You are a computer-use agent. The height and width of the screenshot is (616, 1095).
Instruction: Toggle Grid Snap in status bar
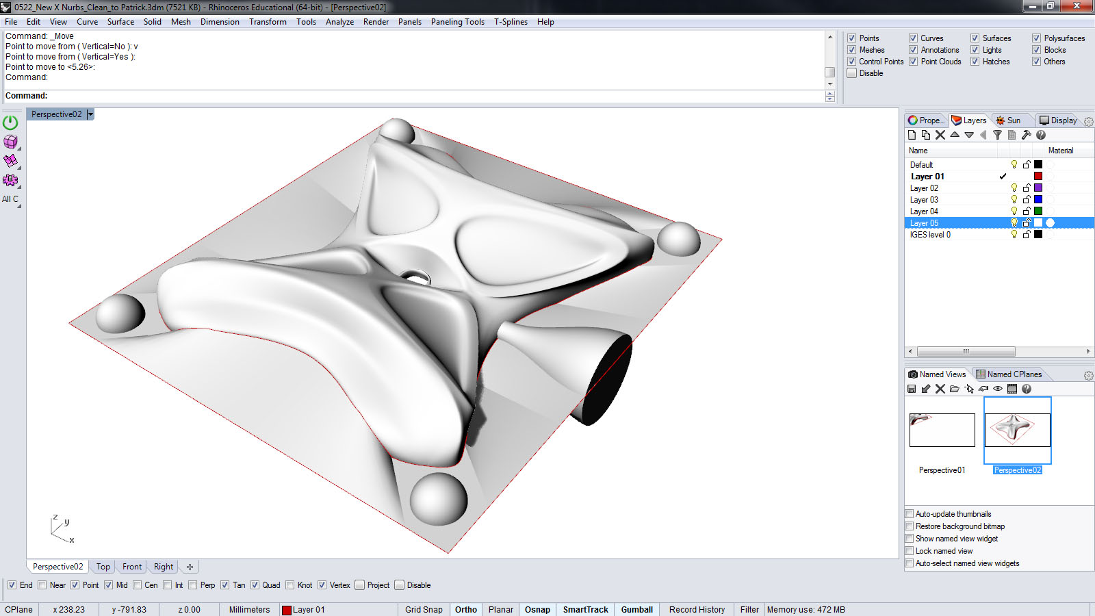coord(424,610)
